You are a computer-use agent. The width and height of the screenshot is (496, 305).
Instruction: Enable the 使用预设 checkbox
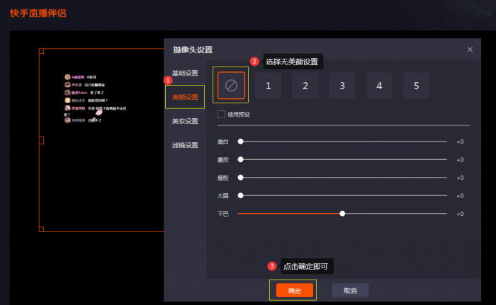(222, 114)
